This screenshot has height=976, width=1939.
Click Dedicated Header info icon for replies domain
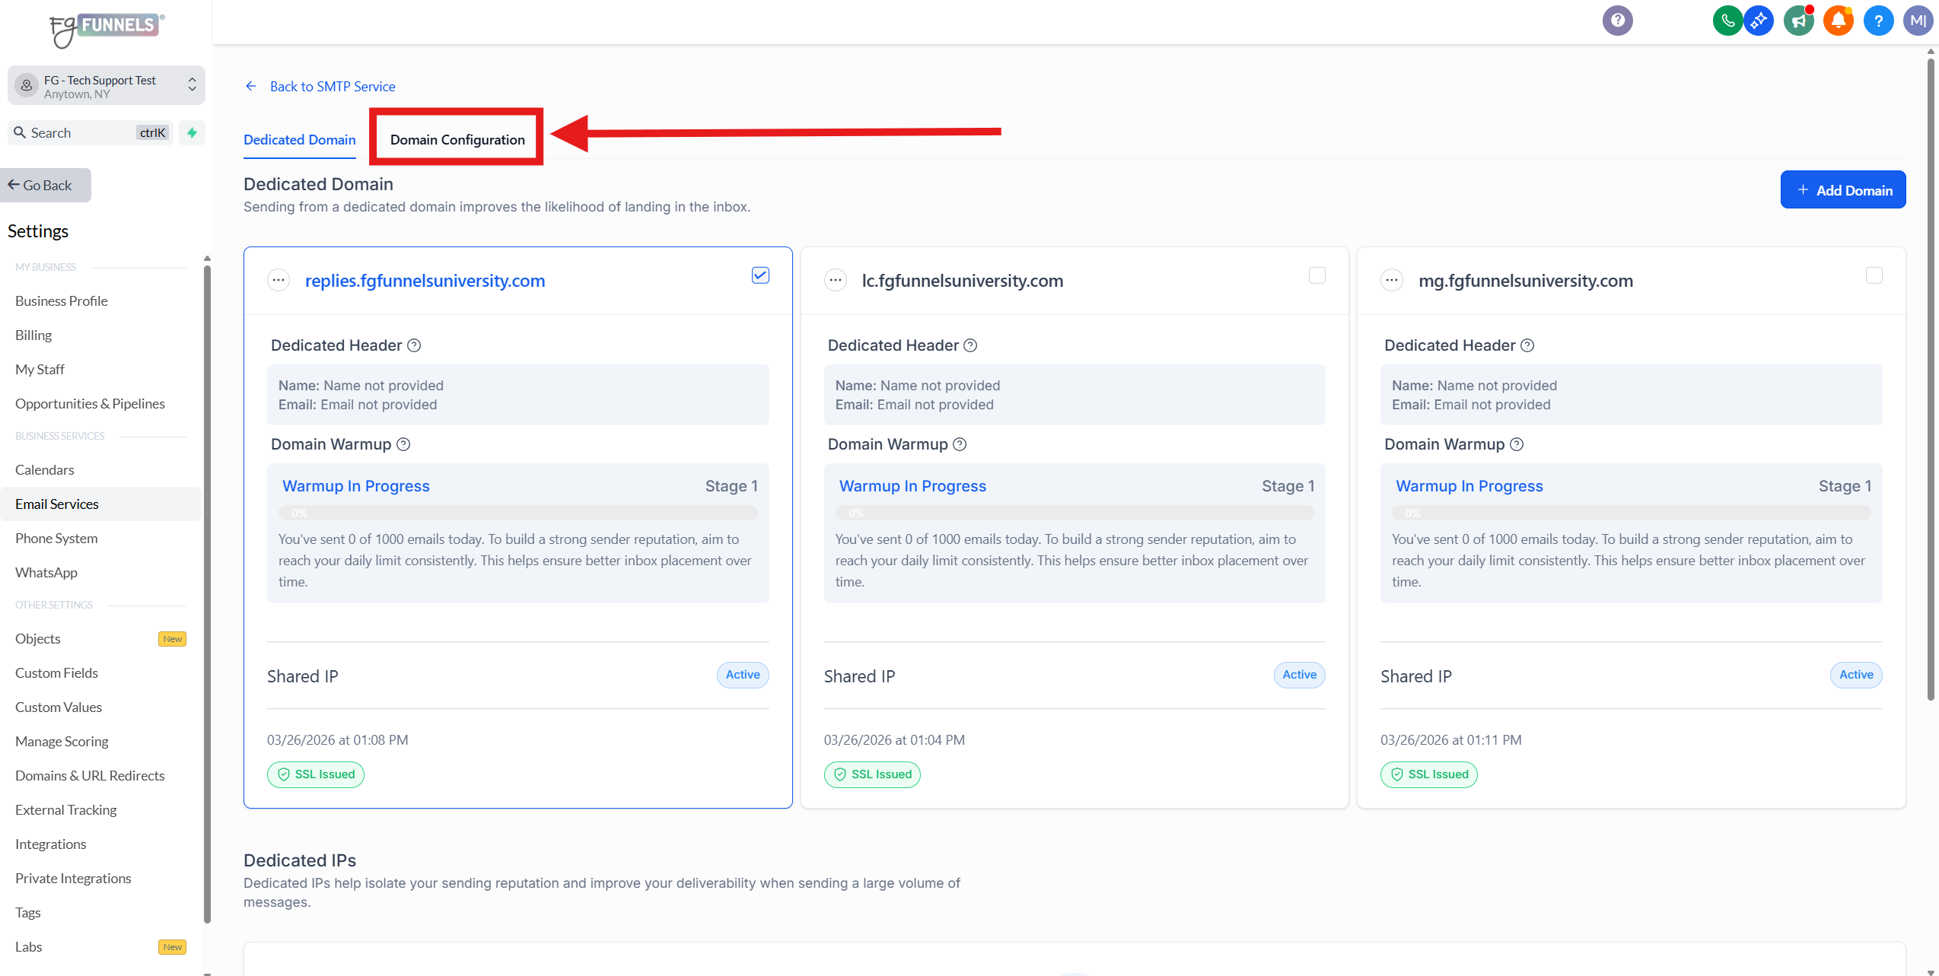(414, 345)
